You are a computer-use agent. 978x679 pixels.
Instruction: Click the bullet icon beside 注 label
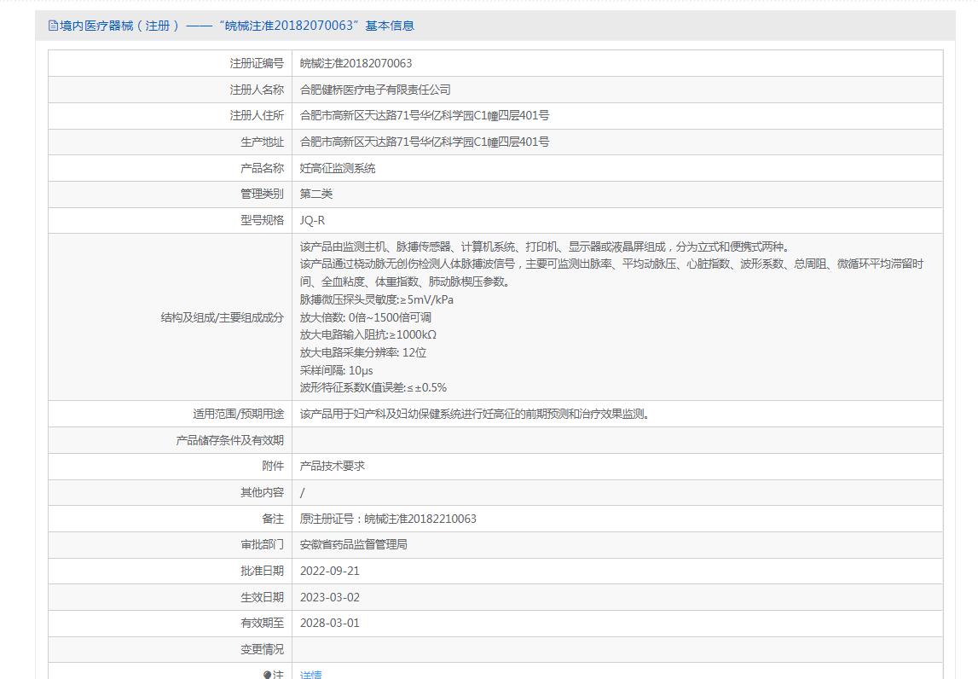click(267, 675)
